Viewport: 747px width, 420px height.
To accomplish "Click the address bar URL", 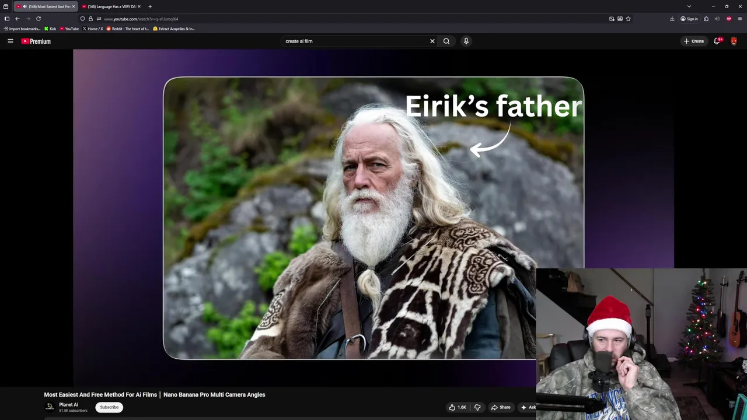I will pyautogui.click(x=141, y=19).
